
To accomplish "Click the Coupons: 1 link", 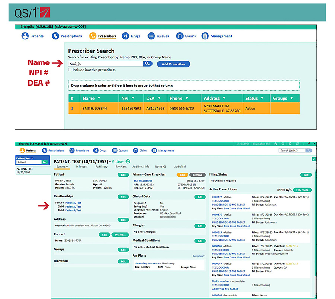I will pos(199,256).
